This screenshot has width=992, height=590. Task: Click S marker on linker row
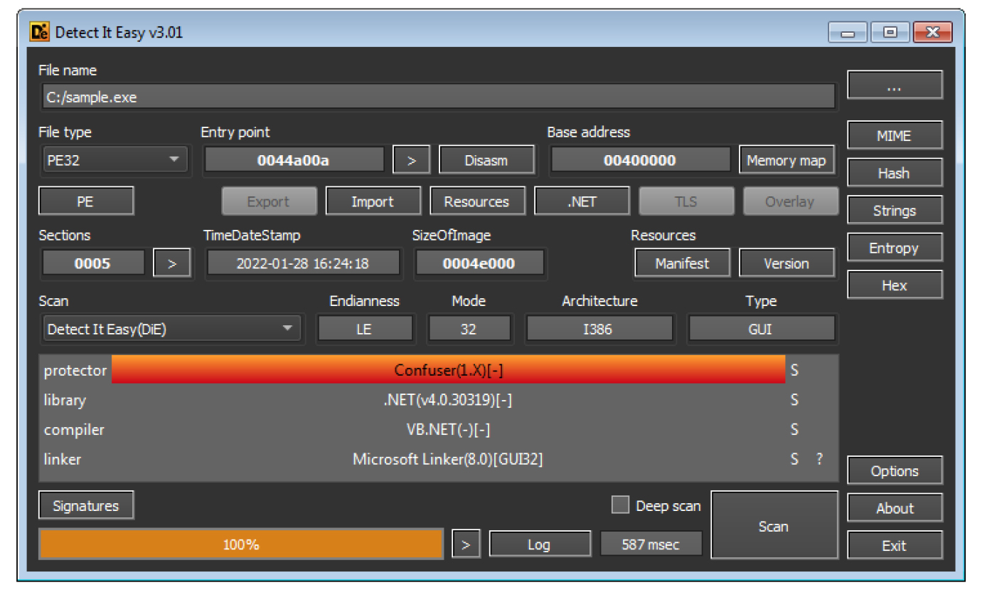pyautogui.click(x=794, y=460)
